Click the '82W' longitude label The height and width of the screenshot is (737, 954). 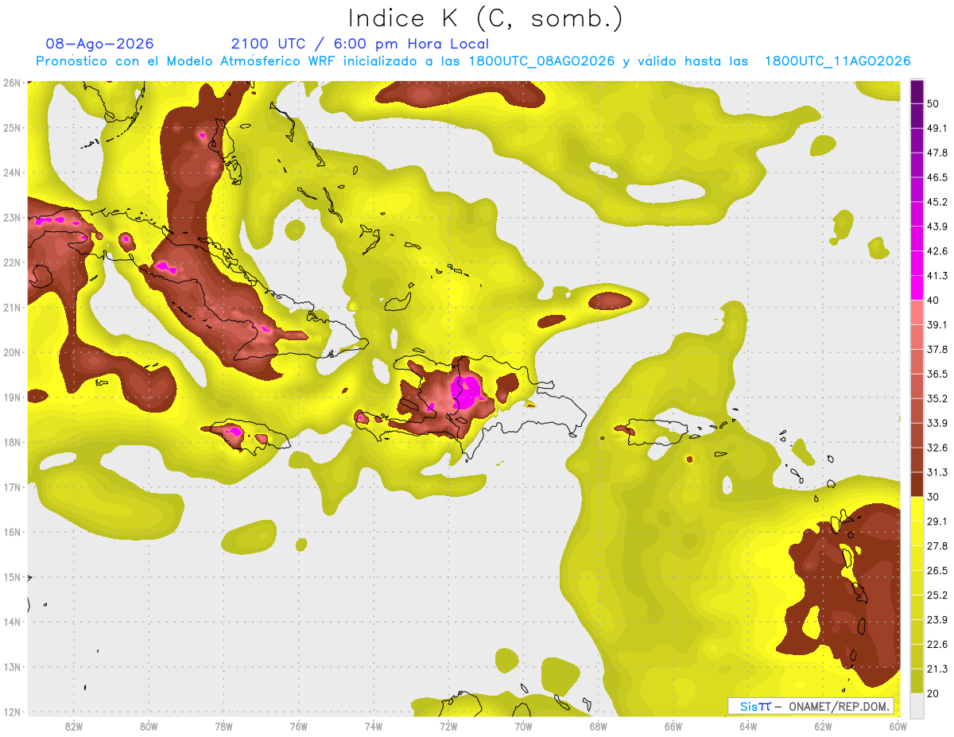74,726
